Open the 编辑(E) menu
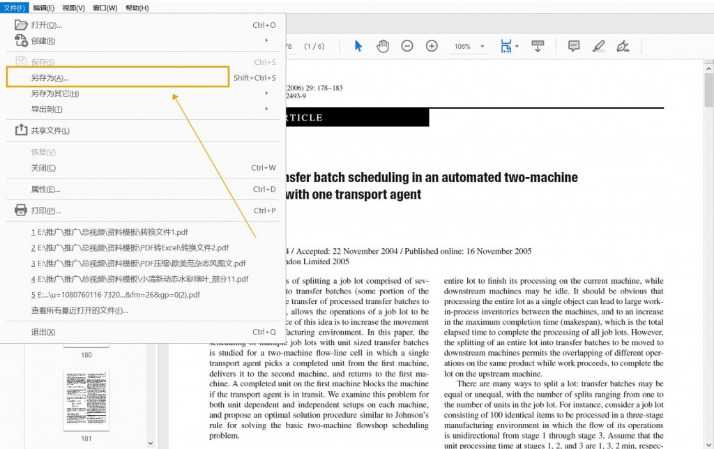The width and height of the screenshot is (714, 449). point(44,8)
